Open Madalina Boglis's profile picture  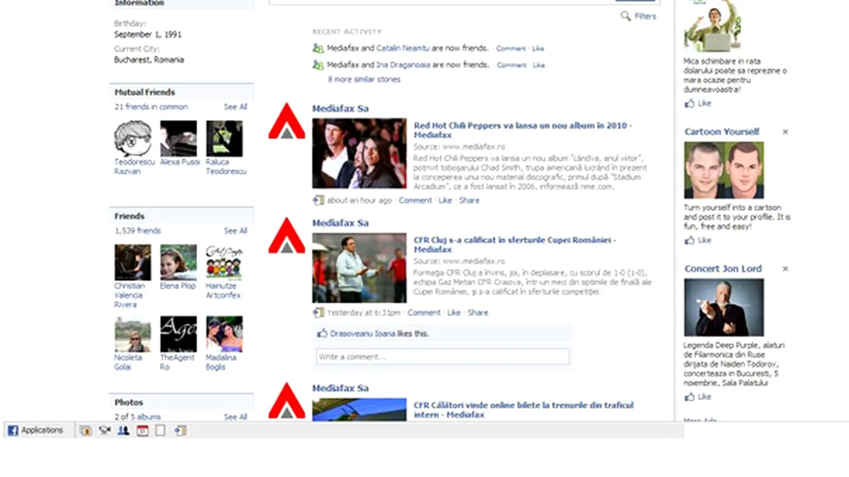[x=224, y=334]
